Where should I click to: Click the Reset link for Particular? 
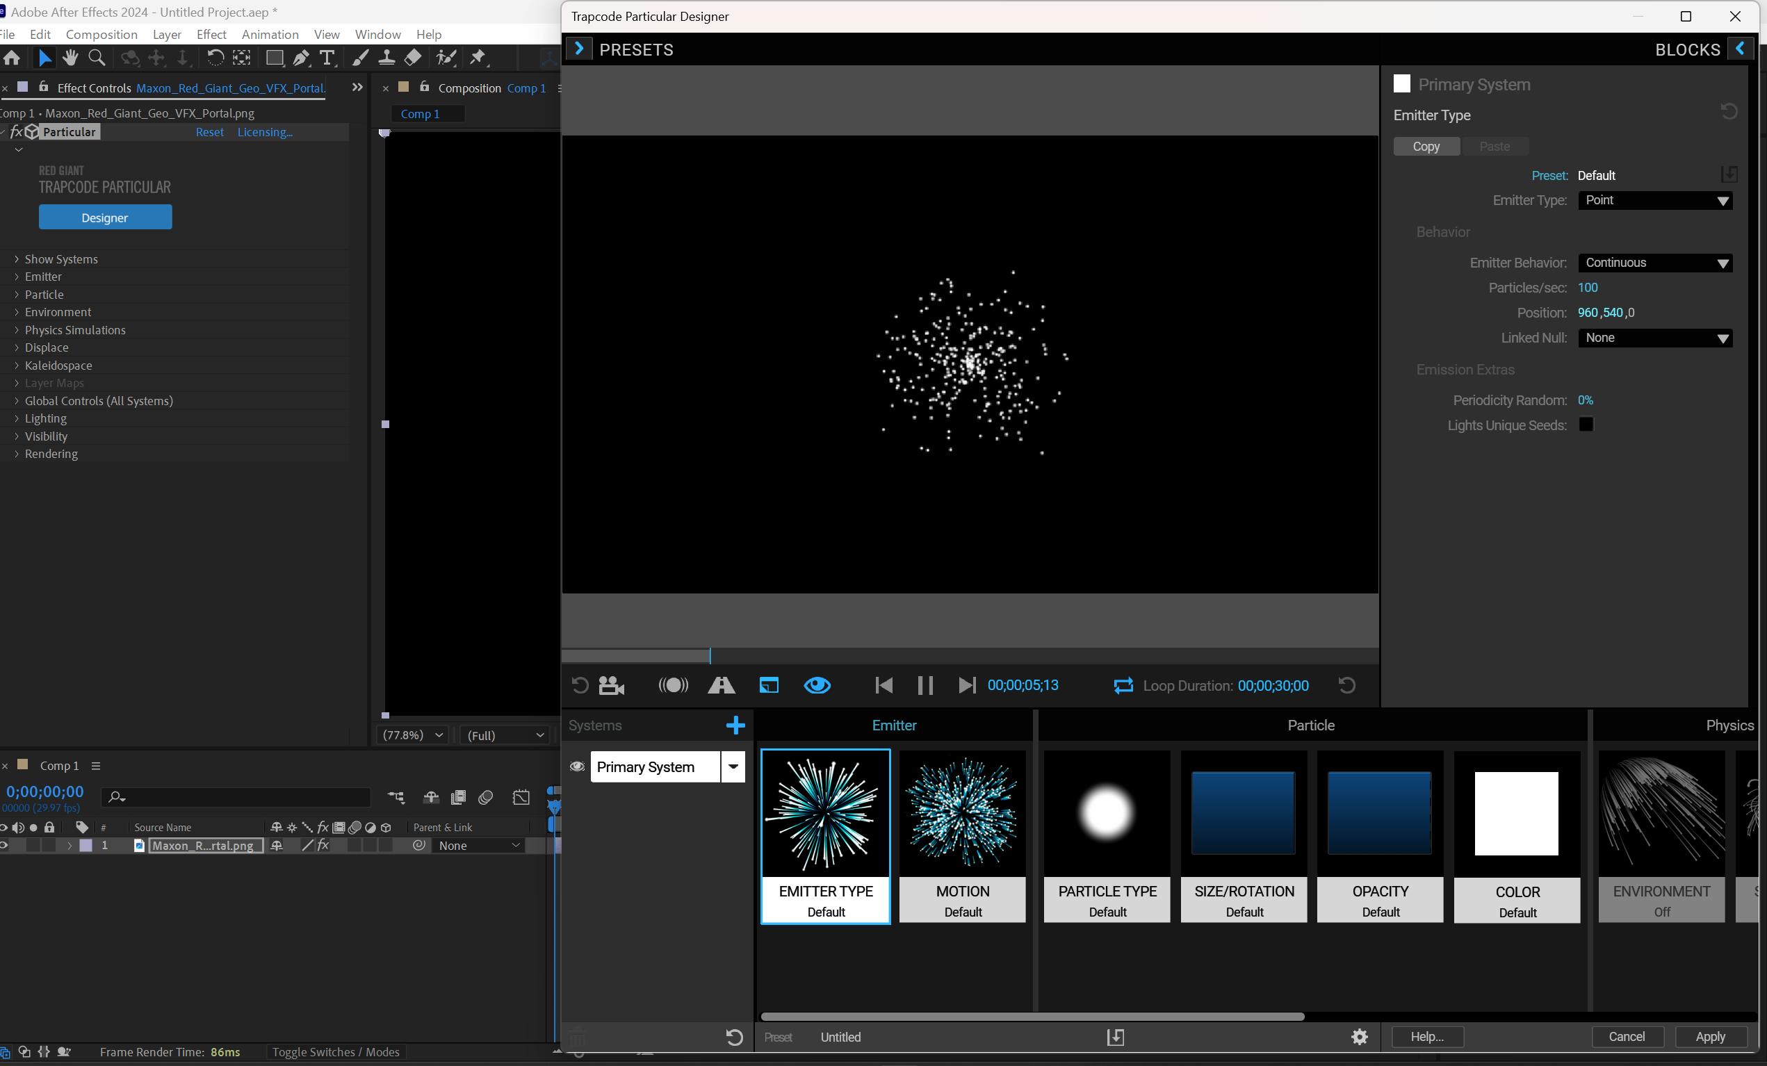coord(209,132)
